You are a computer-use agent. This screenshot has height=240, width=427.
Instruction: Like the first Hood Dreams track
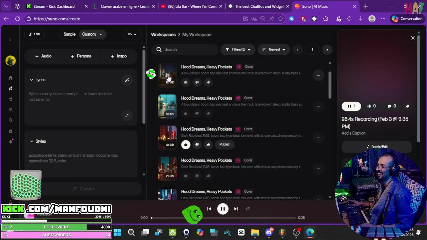[x=186, y=82]
